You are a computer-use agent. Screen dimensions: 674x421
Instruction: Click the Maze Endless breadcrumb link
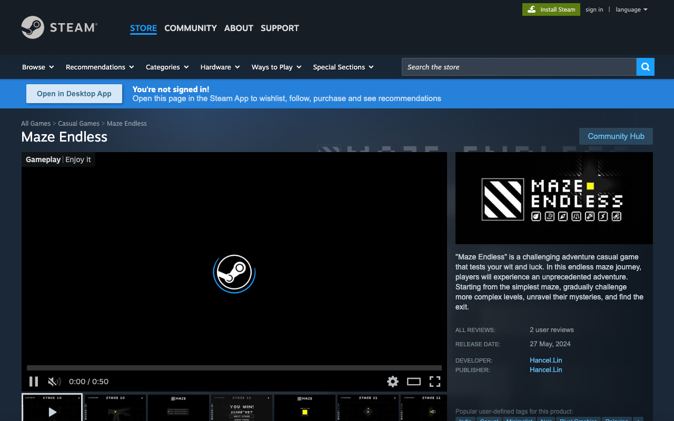[x=127, y=123]
